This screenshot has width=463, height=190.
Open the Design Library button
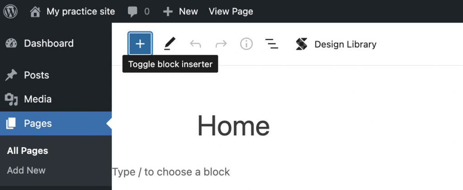point(336,44)
